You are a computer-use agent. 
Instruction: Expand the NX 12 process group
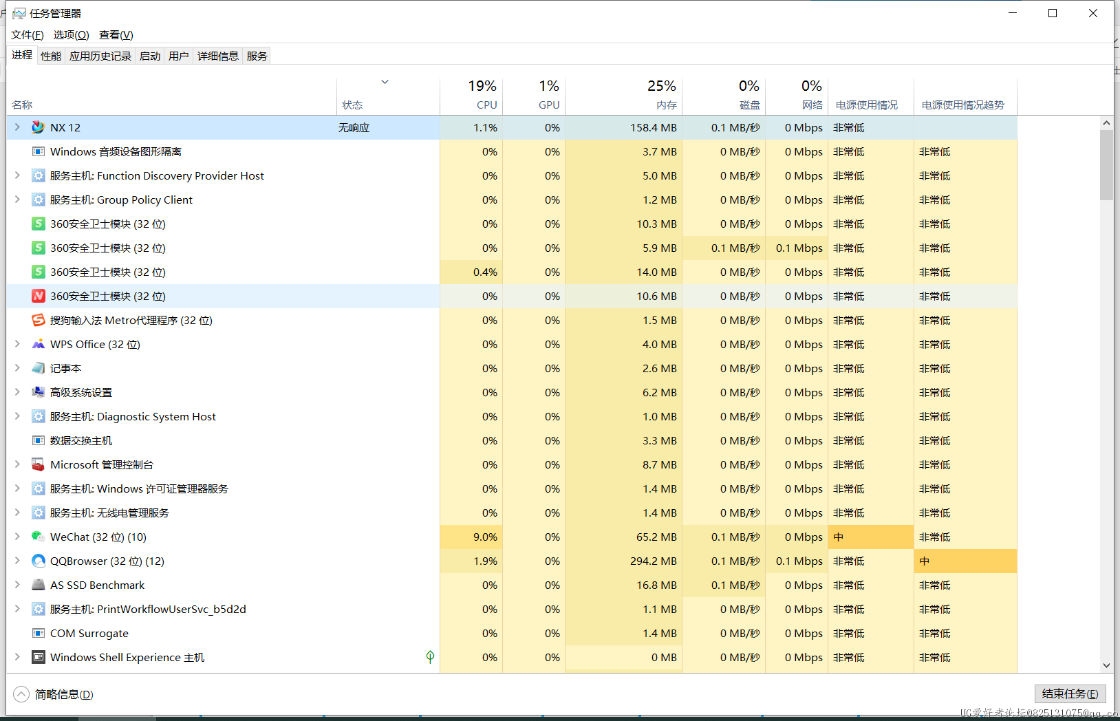(x=17, y=127)
